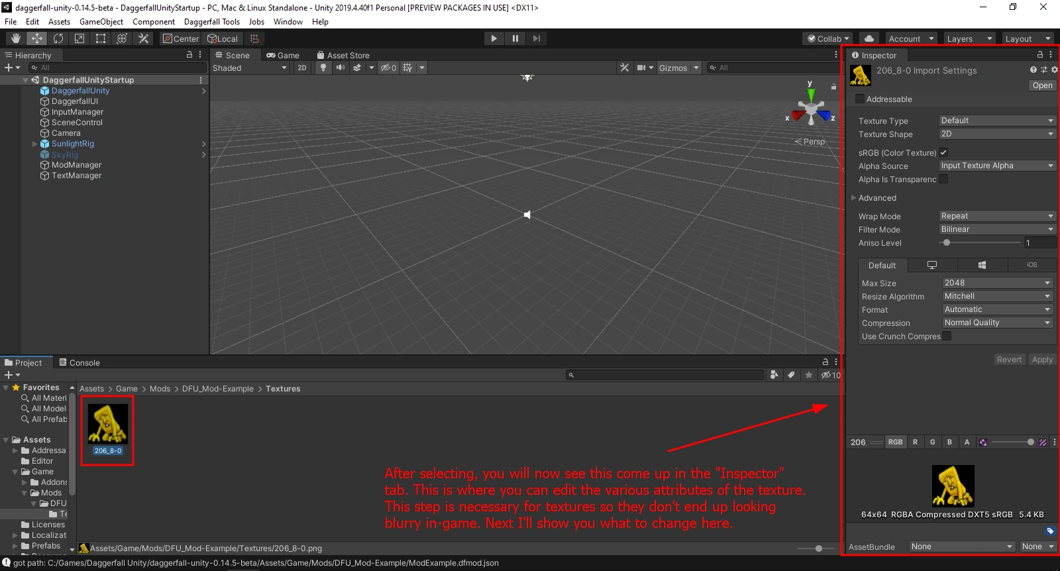Open import settings gear menu

point(1054,70)
